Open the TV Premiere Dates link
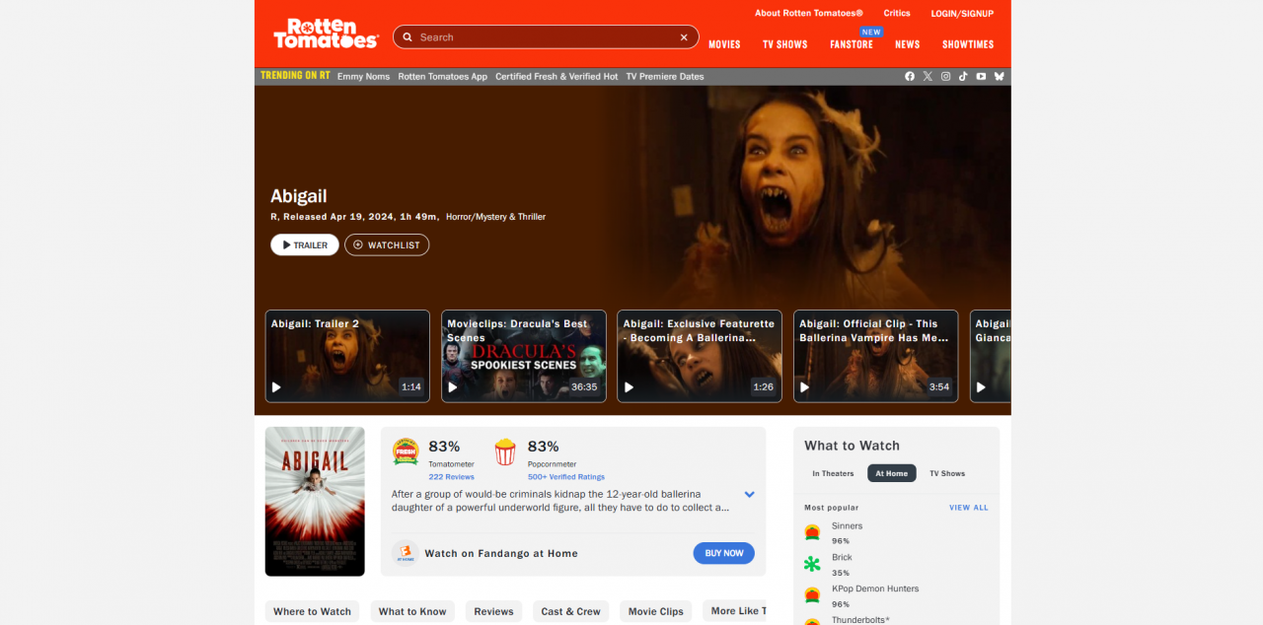The width and height of the screenshot is (1263, 625). (x=665, y=76)
